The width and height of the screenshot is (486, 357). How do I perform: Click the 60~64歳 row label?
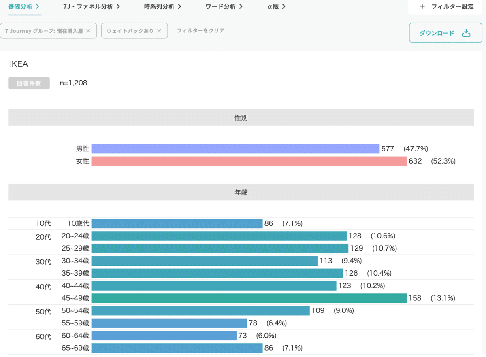75,336
